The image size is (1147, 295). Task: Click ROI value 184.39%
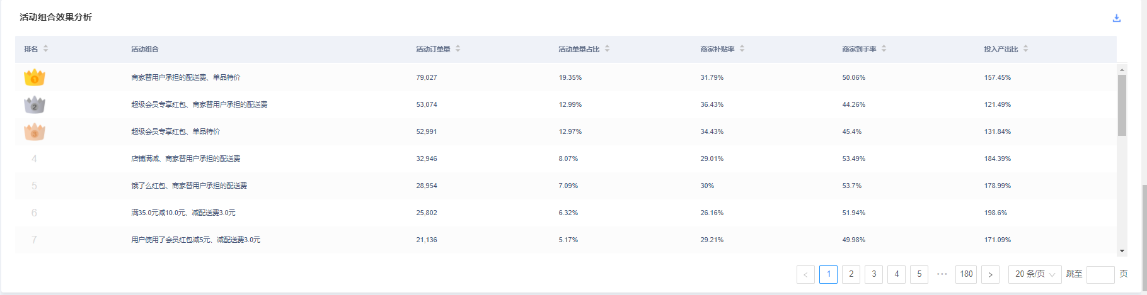coord(998,159)
